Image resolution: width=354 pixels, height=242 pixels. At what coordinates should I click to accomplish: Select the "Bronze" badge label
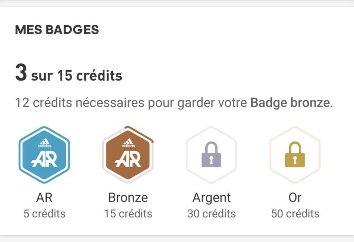click(x=128, y=198)
